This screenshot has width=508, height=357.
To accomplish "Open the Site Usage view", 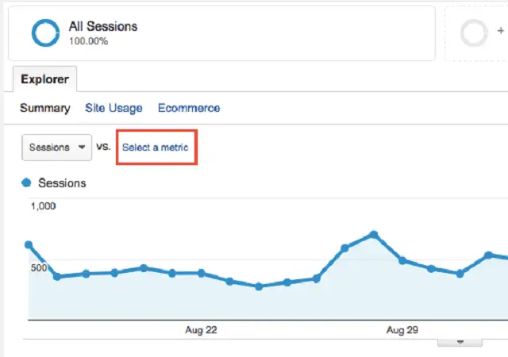I will point(114,108).
